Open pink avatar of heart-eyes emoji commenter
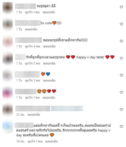126x147 pixels. [8, 93]
